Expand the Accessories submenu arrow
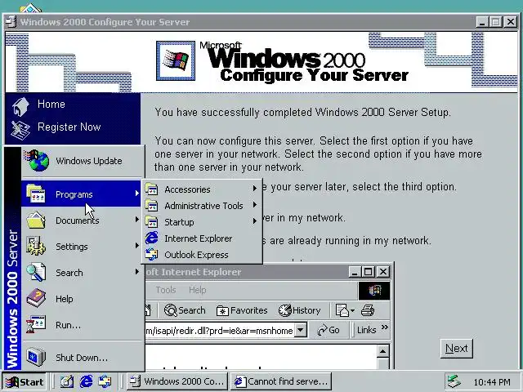The width and height of the screenshot is (523, 392). tap(254, 189)
